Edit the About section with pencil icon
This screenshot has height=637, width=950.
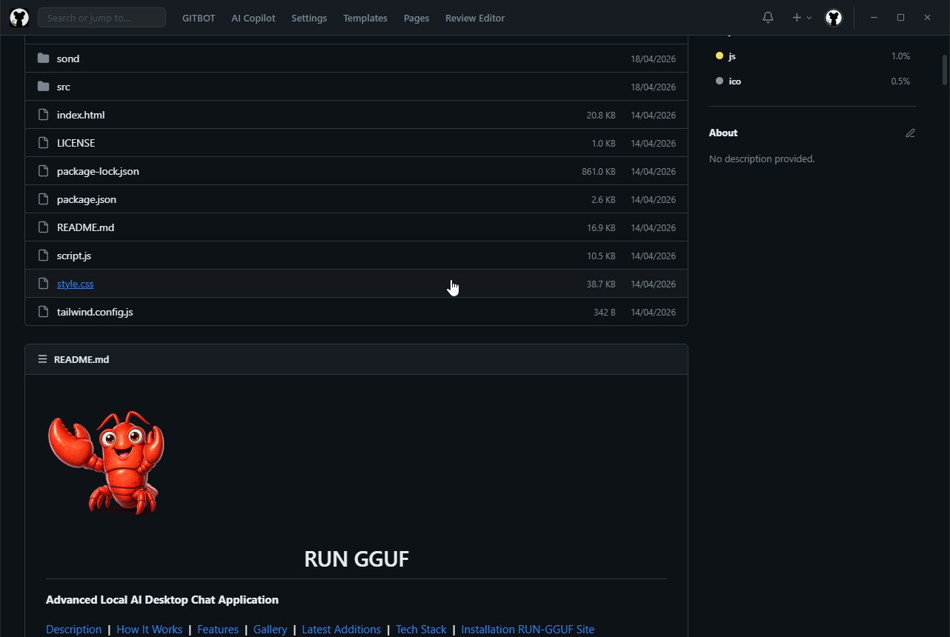(910, 133)
